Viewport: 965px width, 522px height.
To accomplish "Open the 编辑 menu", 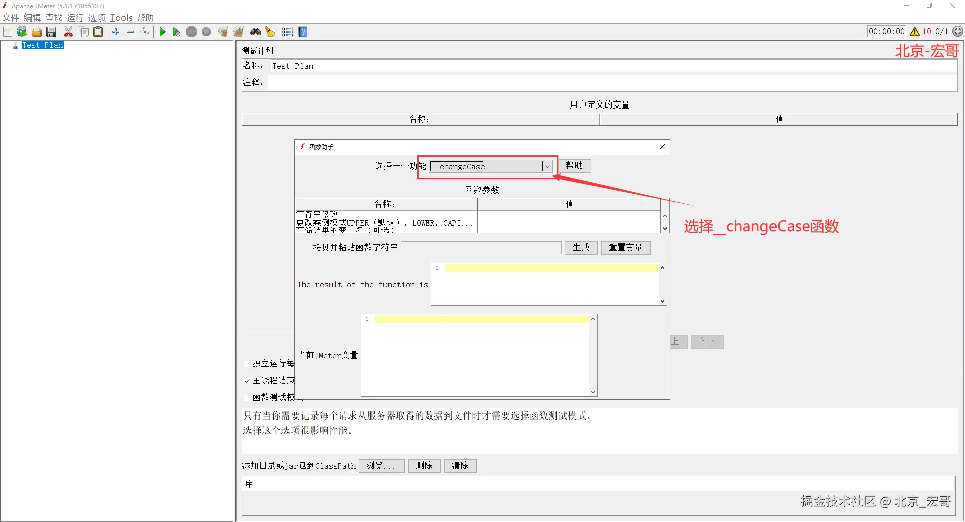I will 32,18.
